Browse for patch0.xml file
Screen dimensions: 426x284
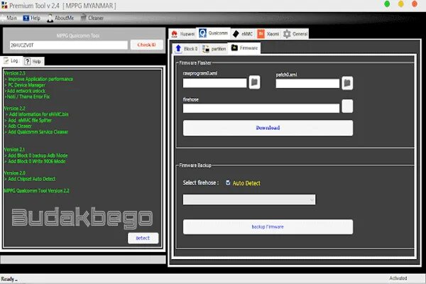coord(347,83)
